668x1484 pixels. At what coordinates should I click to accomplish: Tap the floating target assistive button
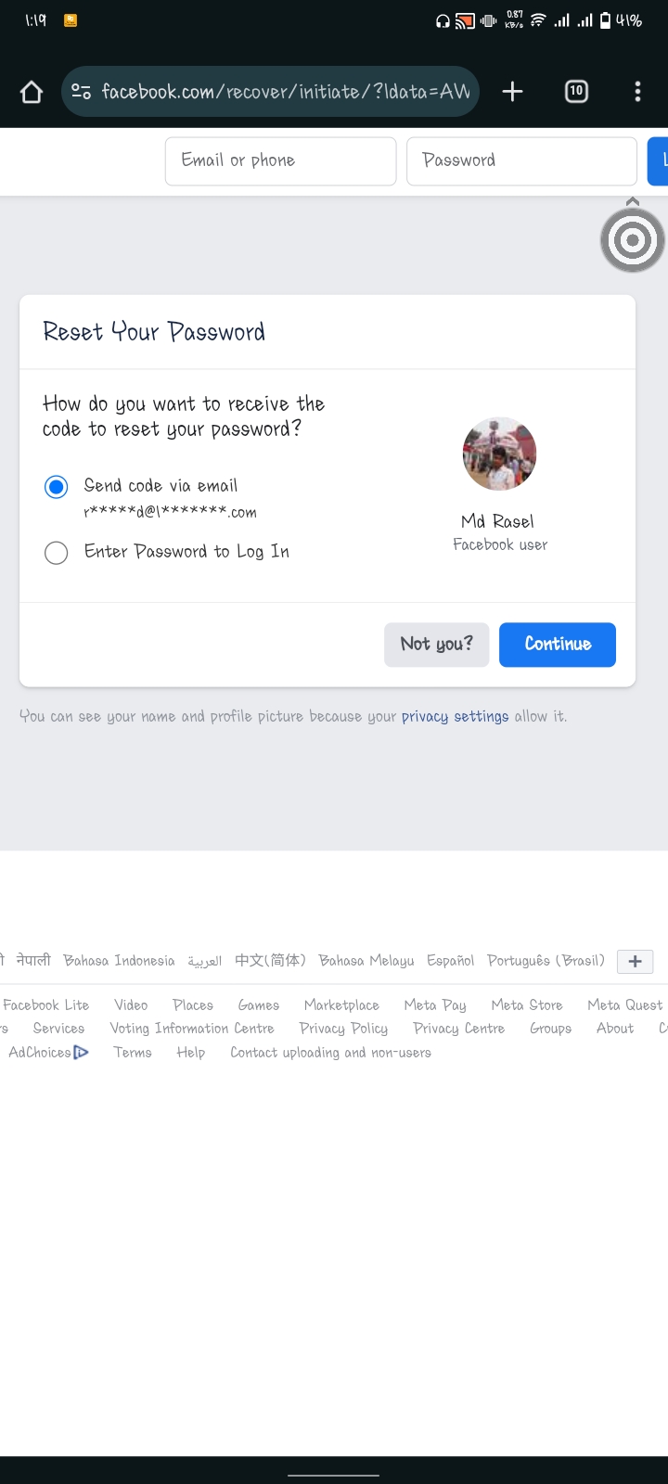633,240
